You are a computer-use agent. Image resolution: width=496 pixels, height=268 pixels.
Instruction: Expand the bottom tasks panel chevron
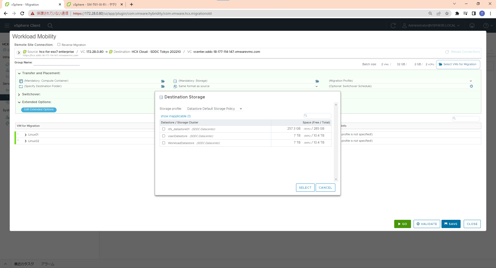point(5,264)
